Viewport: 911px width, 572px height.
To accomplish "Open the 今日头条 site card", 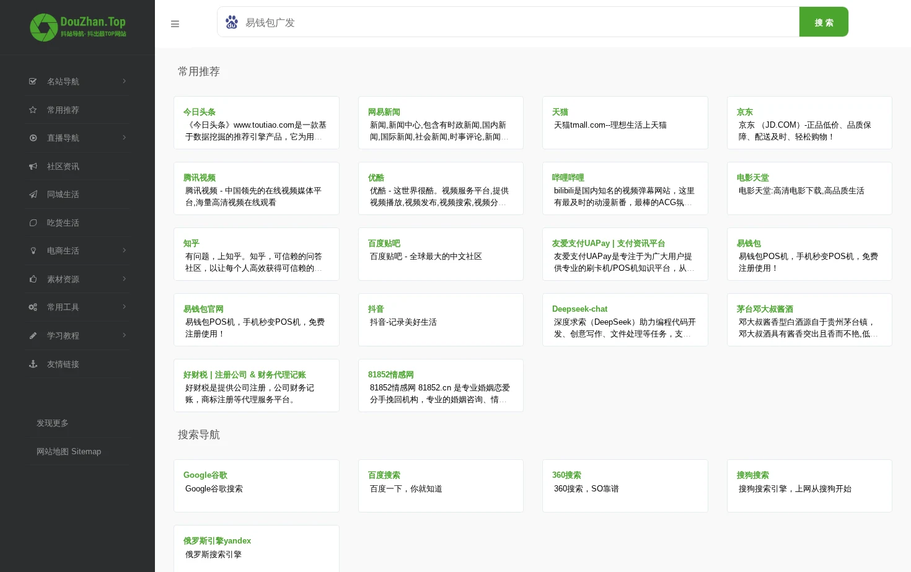I will click(x=257, y=123).
